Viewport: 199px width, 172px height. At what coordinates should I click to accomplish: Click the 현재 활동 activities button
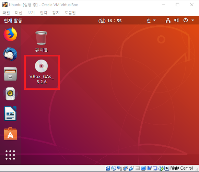coord(13,21)
